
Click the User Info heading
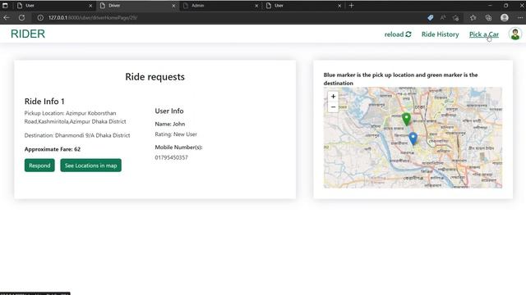pyautogui.click(x=169, y=111)
